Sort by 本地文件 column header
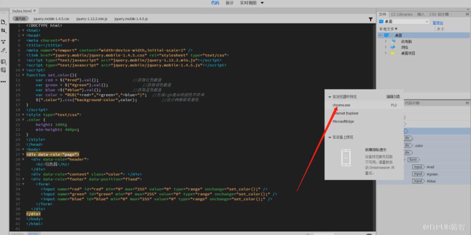 (x=388, y=29)
